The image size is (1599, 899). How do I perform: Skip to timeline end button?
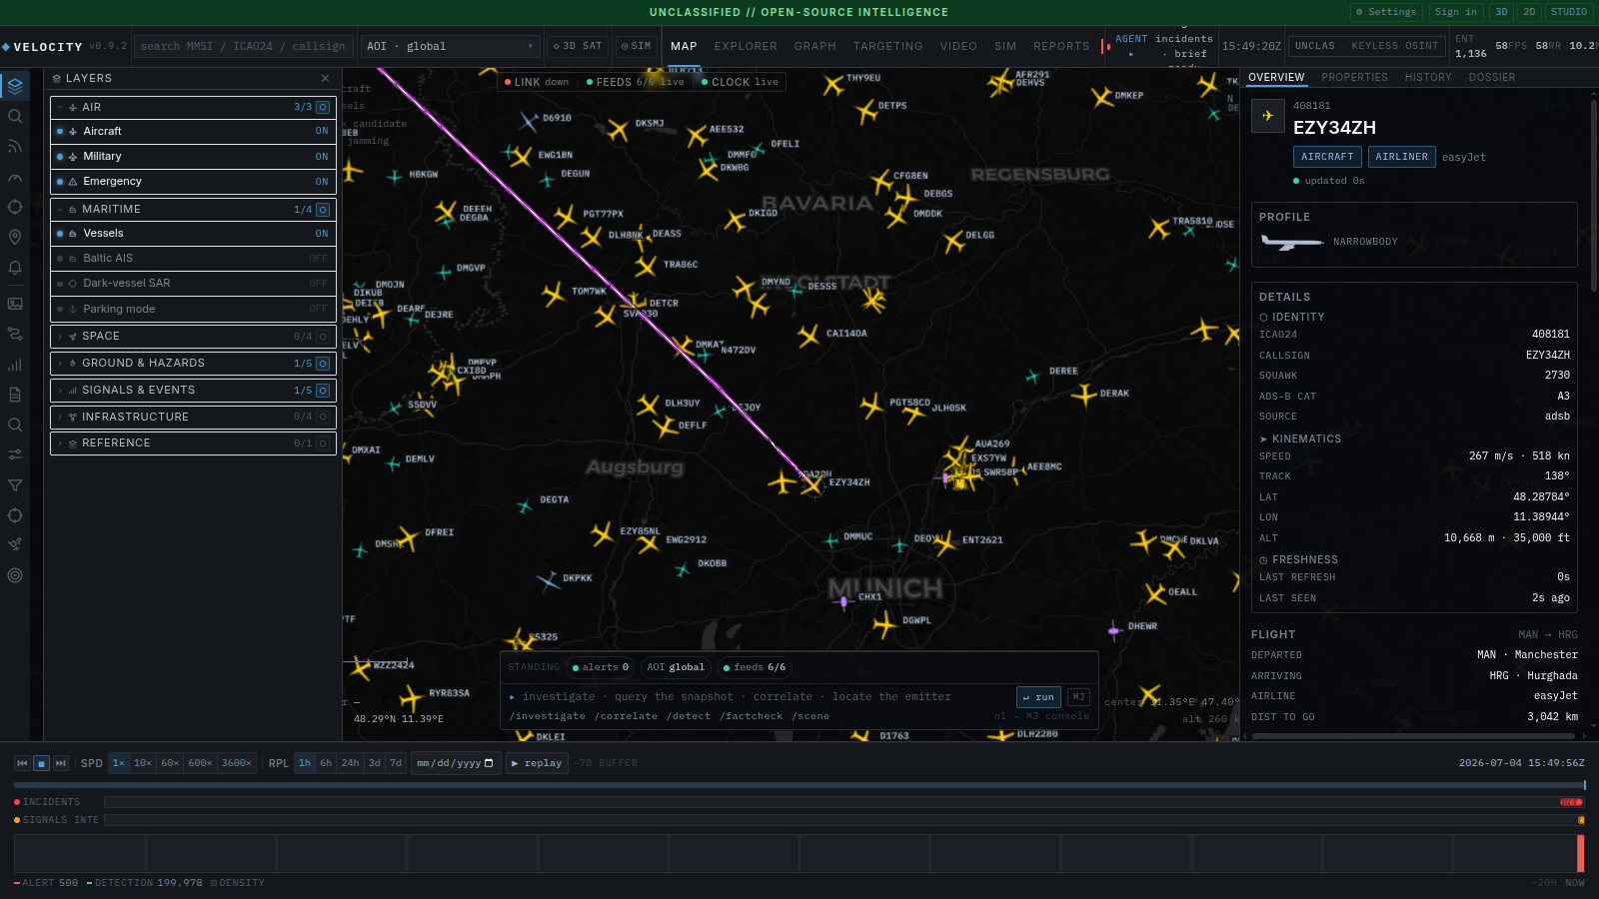(61, 763)
